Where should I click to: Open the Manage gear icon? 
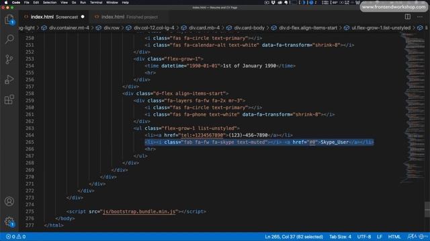9,222
